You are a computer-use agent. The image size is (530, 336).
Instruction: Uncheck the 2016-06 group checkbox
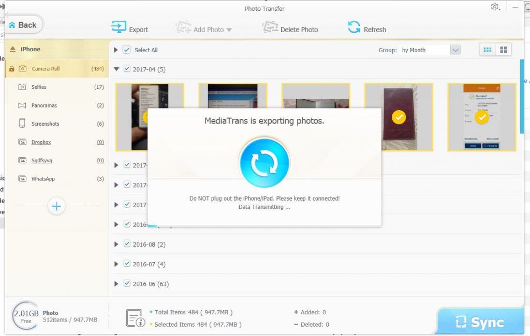(127, 284)
